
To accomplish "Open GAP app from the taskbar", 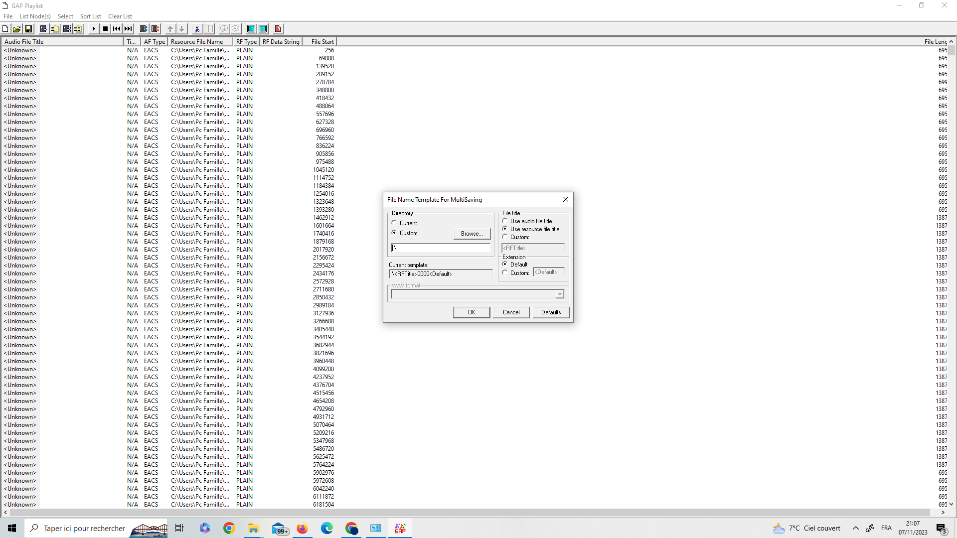I will tap(400, 528).
